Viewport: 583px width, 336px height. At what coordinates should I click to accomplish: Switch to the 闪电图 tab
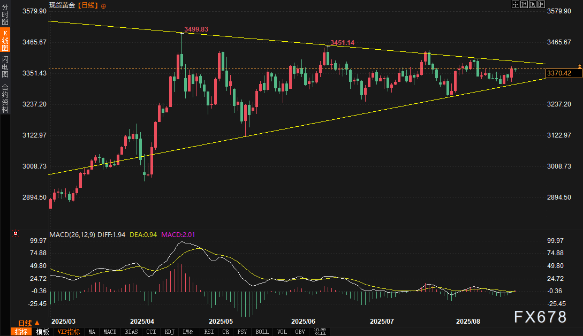click(x=5, y=66)
